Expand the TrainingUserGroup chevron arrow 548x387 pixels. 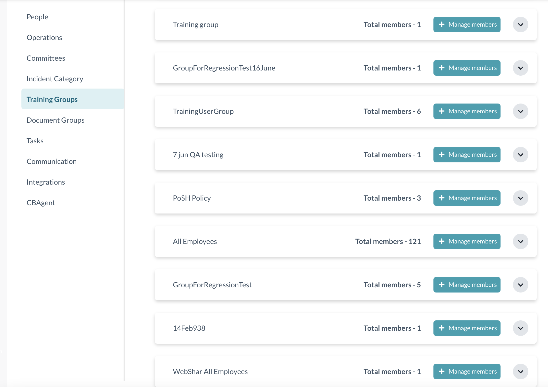[x=520, y=112]
